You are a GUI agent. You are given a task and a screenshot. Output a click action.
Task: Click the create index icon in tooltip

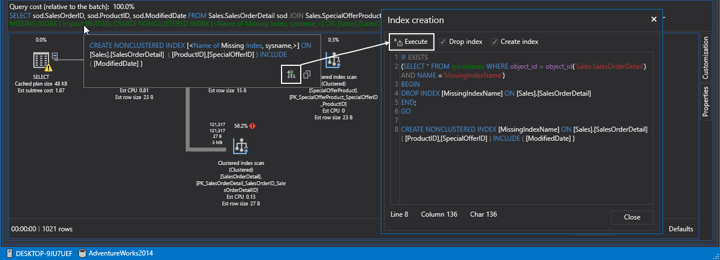pos(291,74)
